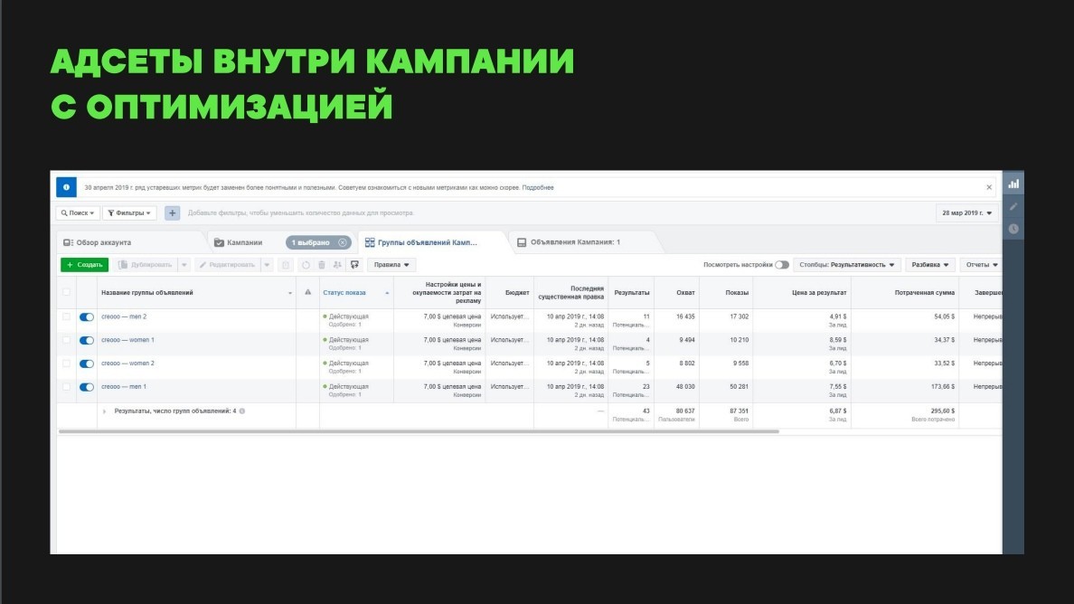Open the arrow dropdown next to 'Редактировать'
This screenshot has width=1074, height=604.
pos(267,264)
